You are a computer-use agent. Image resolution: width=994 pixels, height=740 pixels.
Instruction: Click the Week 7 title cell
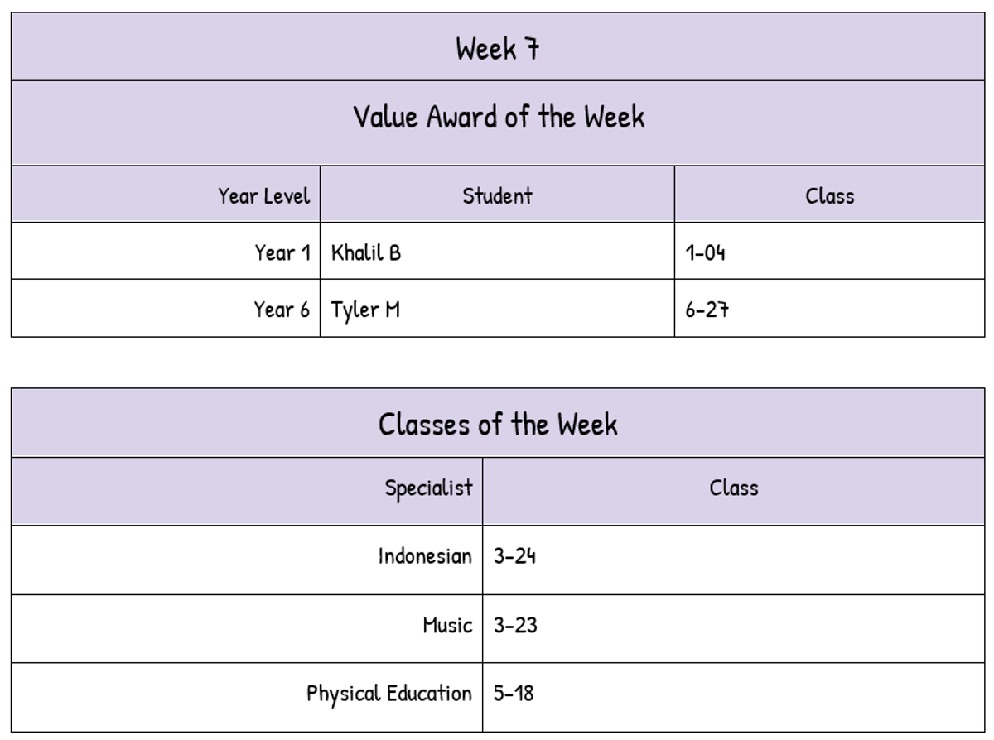tap(497, 49)
